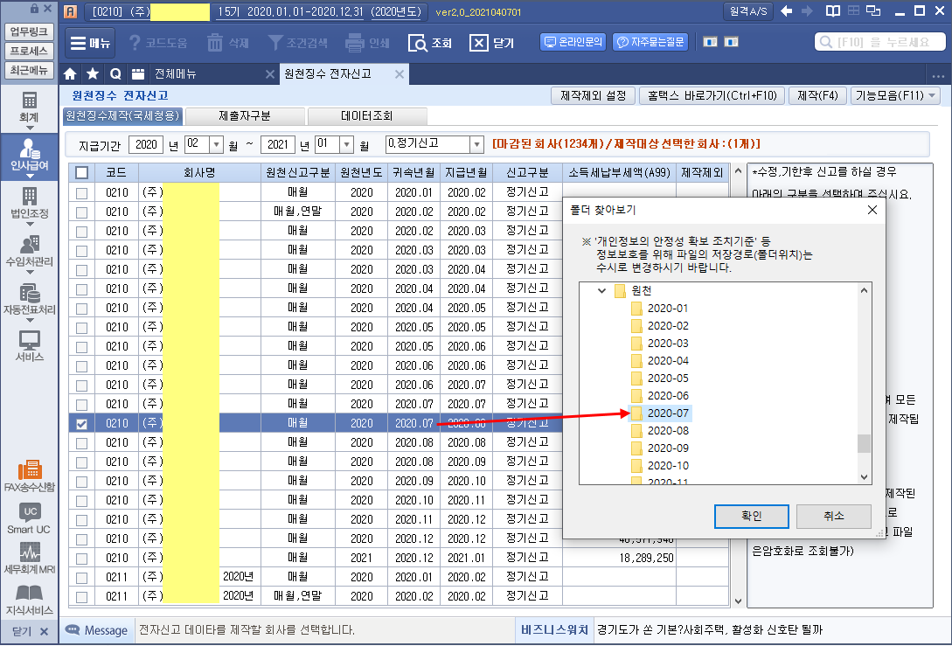Toggle the select-all checkbox in table header
This screenshot has width=952, height=646.
tap(81, 172)
